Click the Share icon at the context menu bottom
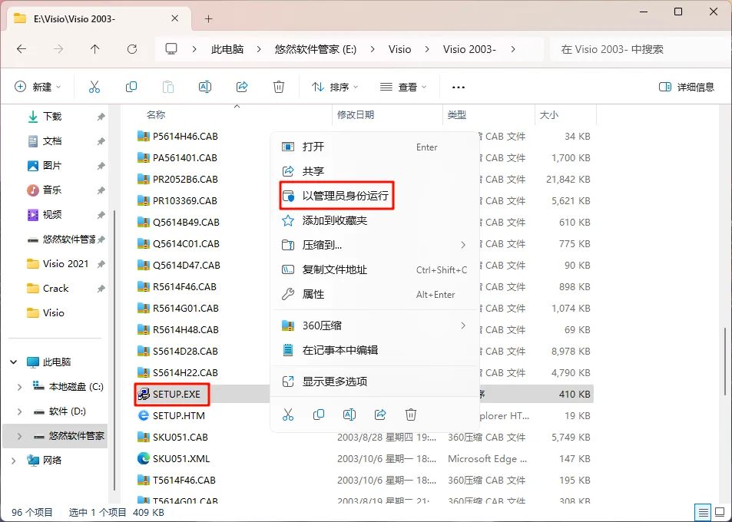The width and height of the screenshot is (732, 522). [x=380, y=415]
